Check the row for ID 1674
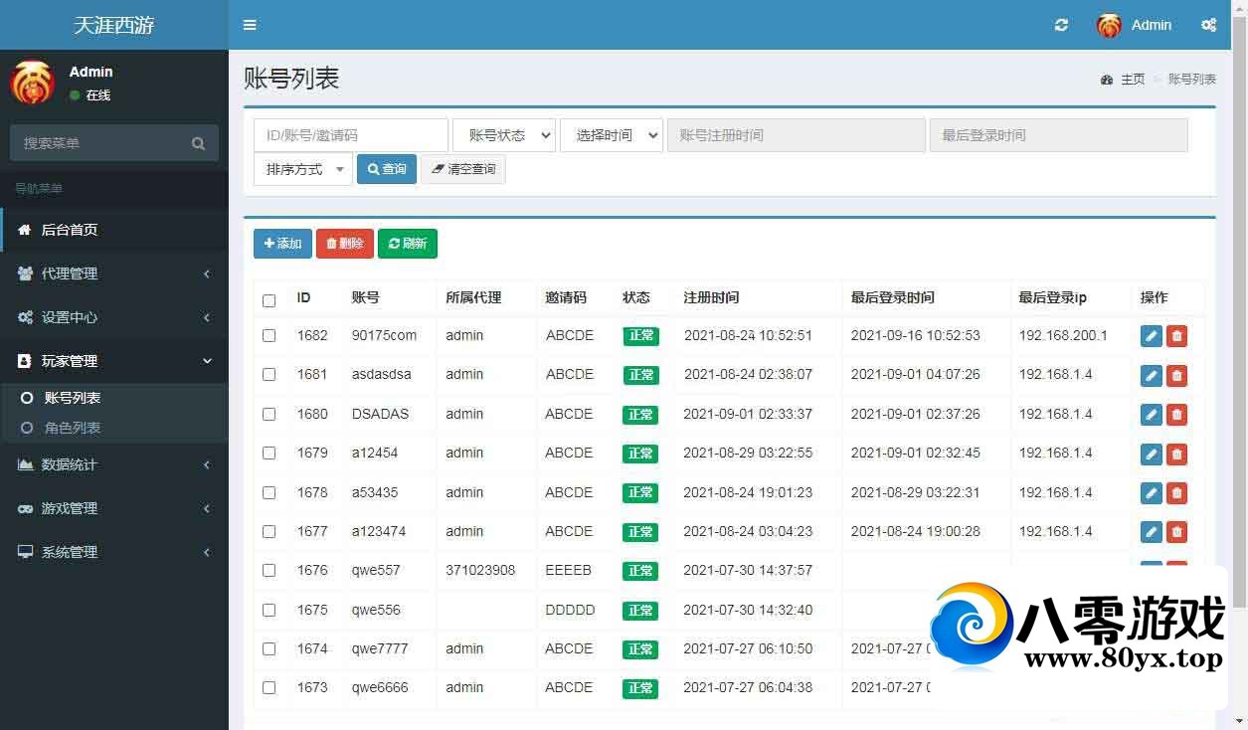This screenshot has width=1248, height=730. pyautogui.click(x=268, y=648)
